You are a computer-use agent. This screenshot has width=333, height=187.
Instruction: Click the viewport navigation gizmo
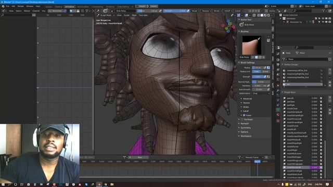[228, 26]
